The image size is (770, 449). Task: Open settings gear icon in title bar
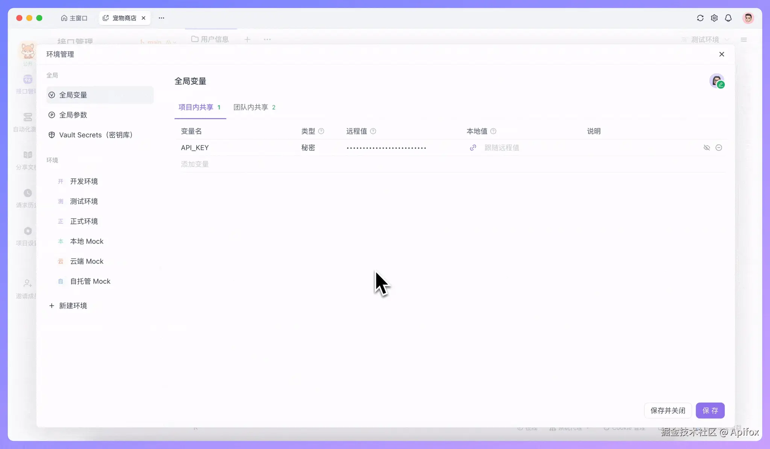[x=714, y=18]
